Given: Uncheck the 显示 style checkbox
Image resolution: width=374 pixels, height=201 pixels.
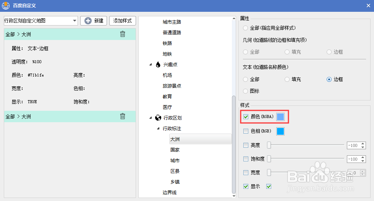Looking at the screenshot, I should coord(246,186).
